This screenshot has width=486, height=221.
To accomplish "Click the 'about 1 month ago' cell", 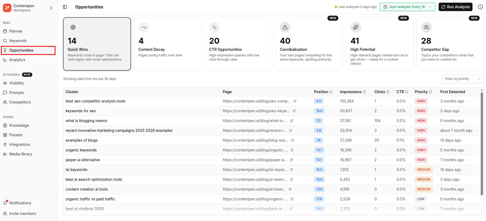I will pos(456,130).
